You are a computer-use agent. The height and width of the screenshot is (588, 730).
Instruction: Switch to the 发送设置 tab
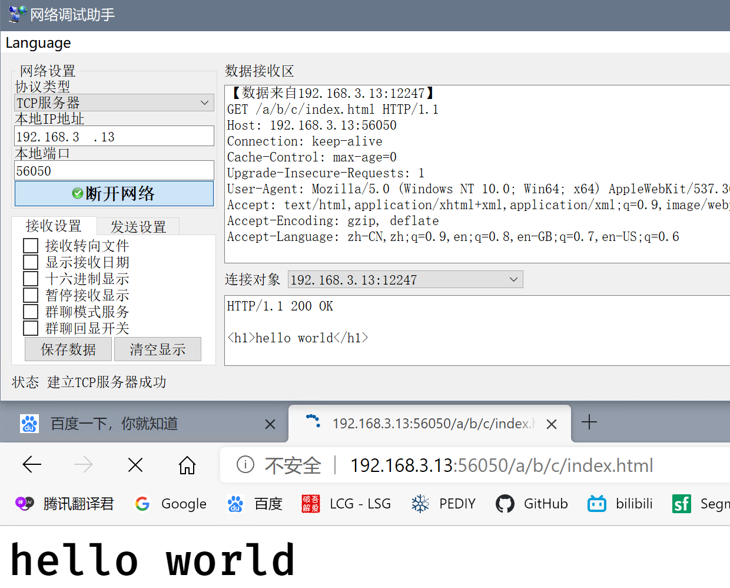pyautogui.click(x=138, y=227)
